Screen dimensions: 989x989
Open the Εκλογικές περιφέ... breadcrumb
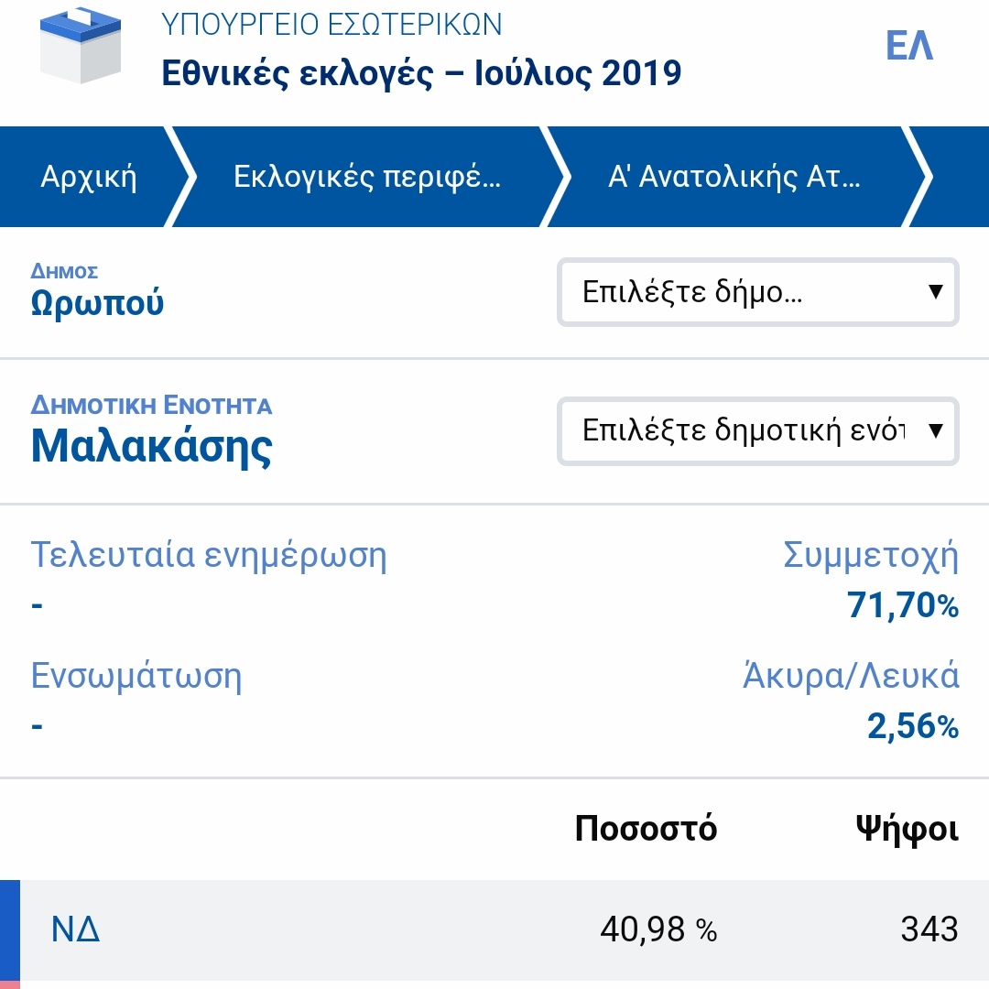(x=367, y=176)
